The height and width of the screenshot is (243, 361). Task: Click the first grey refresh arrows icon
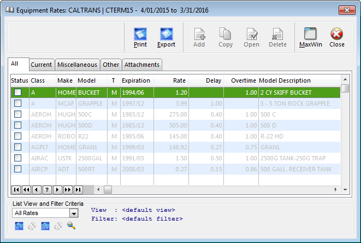[32, 227]
